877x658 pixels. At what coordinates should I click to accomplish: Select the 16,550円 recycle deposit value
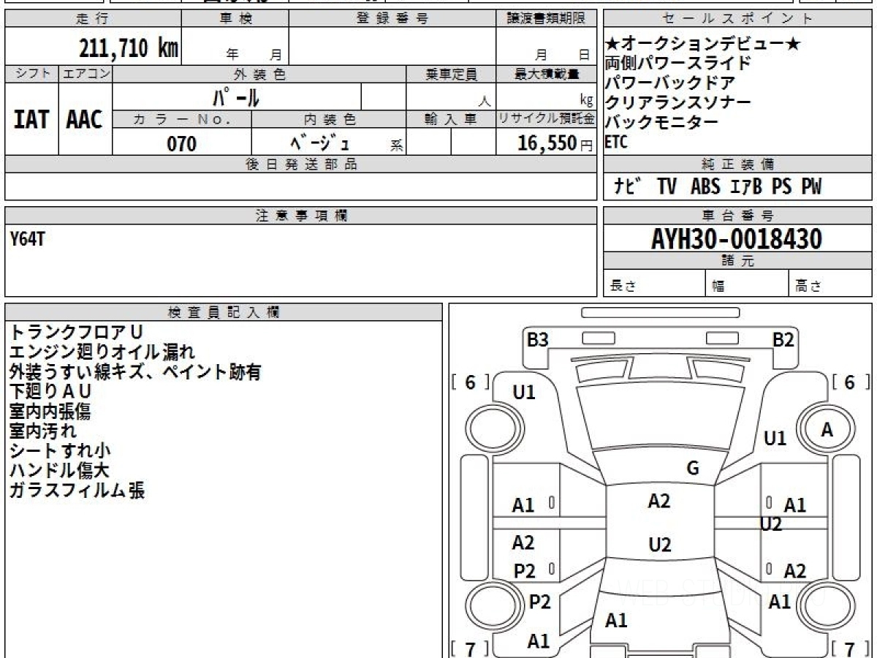(555, 143)
